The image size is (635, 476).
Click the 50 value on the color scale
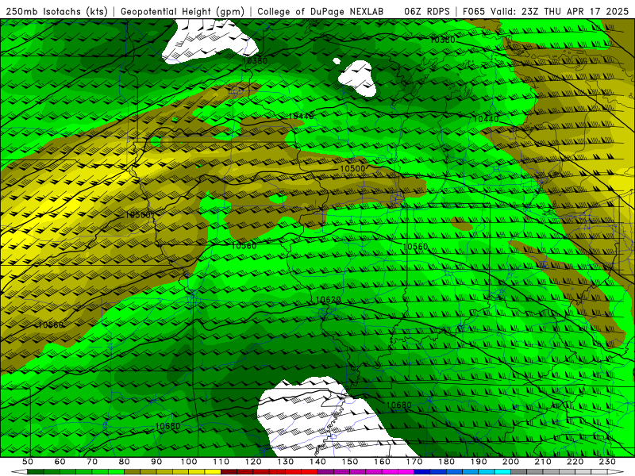coord(28,462)
